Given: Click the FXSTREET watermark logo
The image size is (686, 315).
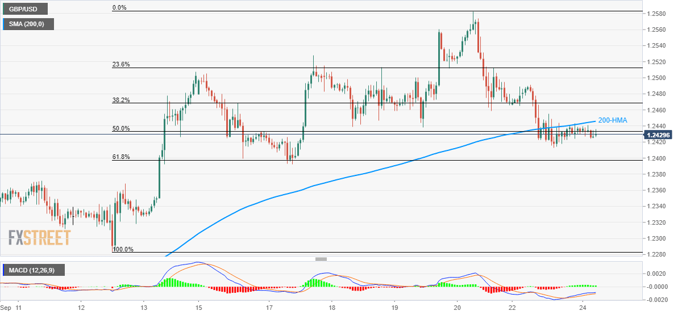Looking at the screenshot, I should [x=39, y=237].
